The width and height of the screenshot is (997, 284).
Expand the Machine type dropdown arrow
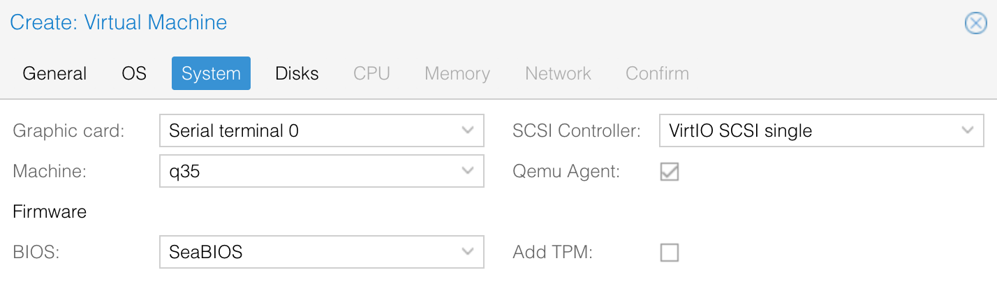[x=468, y=171]
